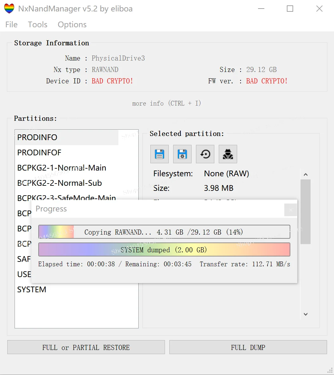Click scroll up arrow in partition details
Screen dimensions: 334x375
(x=306, y=175)
